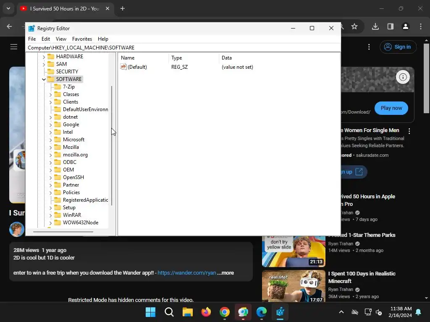The image size is (430, 322).
Task: Select the Intel key folder icon
Action: pos(58,132)
